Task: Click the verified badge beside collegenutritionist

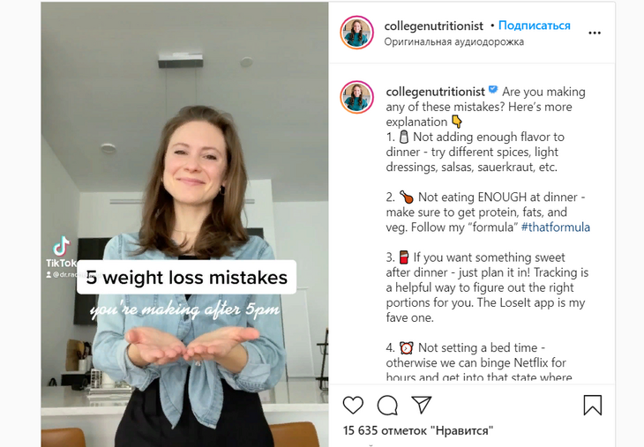Action: [x=493, y=90]
